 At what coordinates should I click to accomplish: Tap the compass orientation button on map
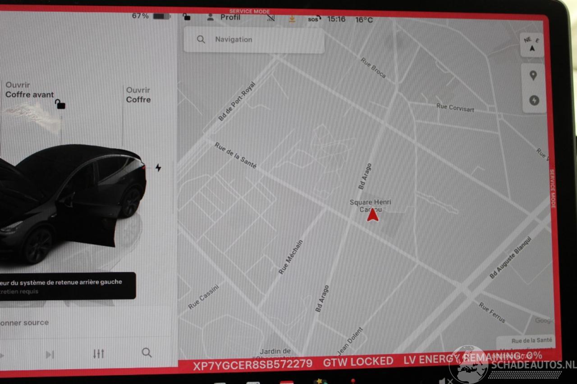point(532,45)
